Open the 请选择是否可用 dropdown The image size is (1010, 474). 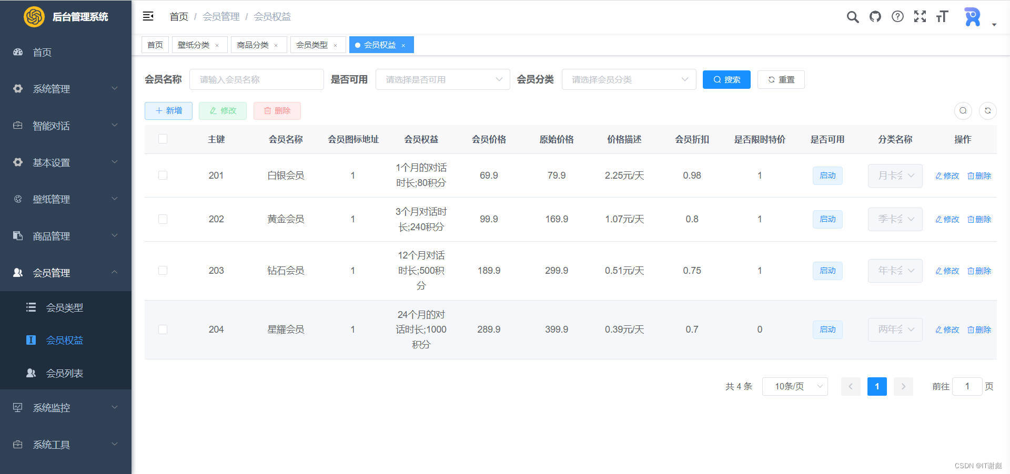(x=442, y=79)
